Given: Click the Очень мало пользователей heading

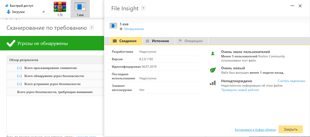Looking at the screenshot, I should point(246,52).
